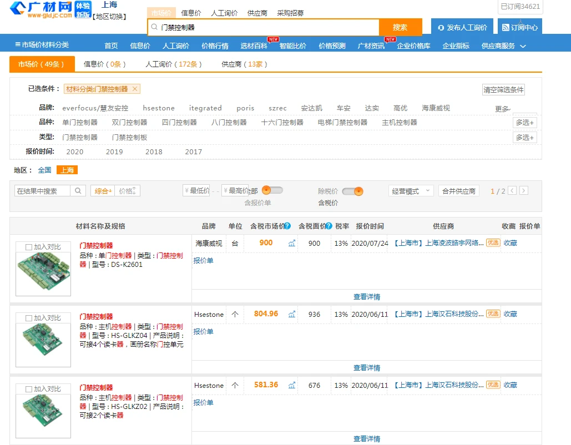Check 加入对比 for DS-K2601 product

29,247
